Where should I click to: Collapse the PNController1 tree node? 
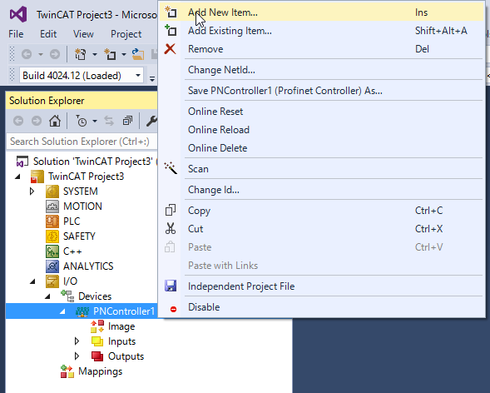(x=62, y=311)
